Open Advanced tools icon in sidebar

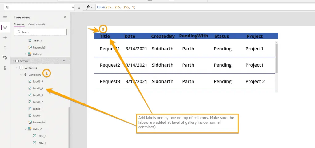click(5, 68)
